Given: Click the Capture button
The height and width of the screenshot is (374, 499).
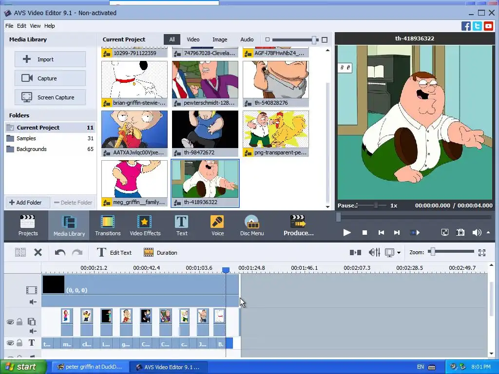Looking at the screenshot, I should tap(50, 78).
